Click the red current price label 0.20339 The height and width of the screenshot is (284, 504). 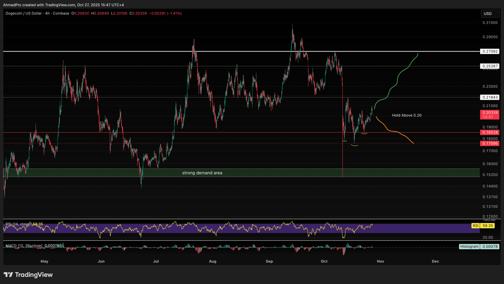pyautogui.click(x=489, y=113)
